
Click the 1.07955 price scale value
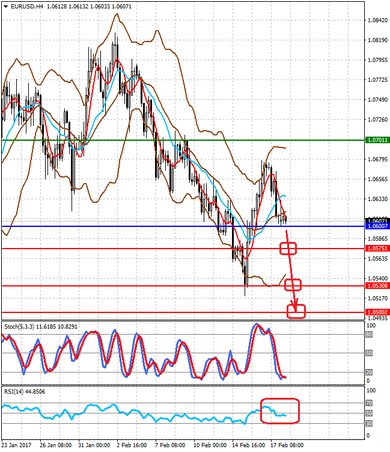[x=377, y=60]
